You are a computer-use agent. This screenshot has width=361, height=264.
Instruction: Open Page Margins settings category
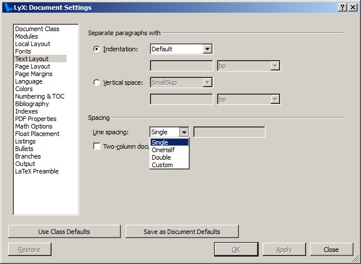tap(34, 74)
